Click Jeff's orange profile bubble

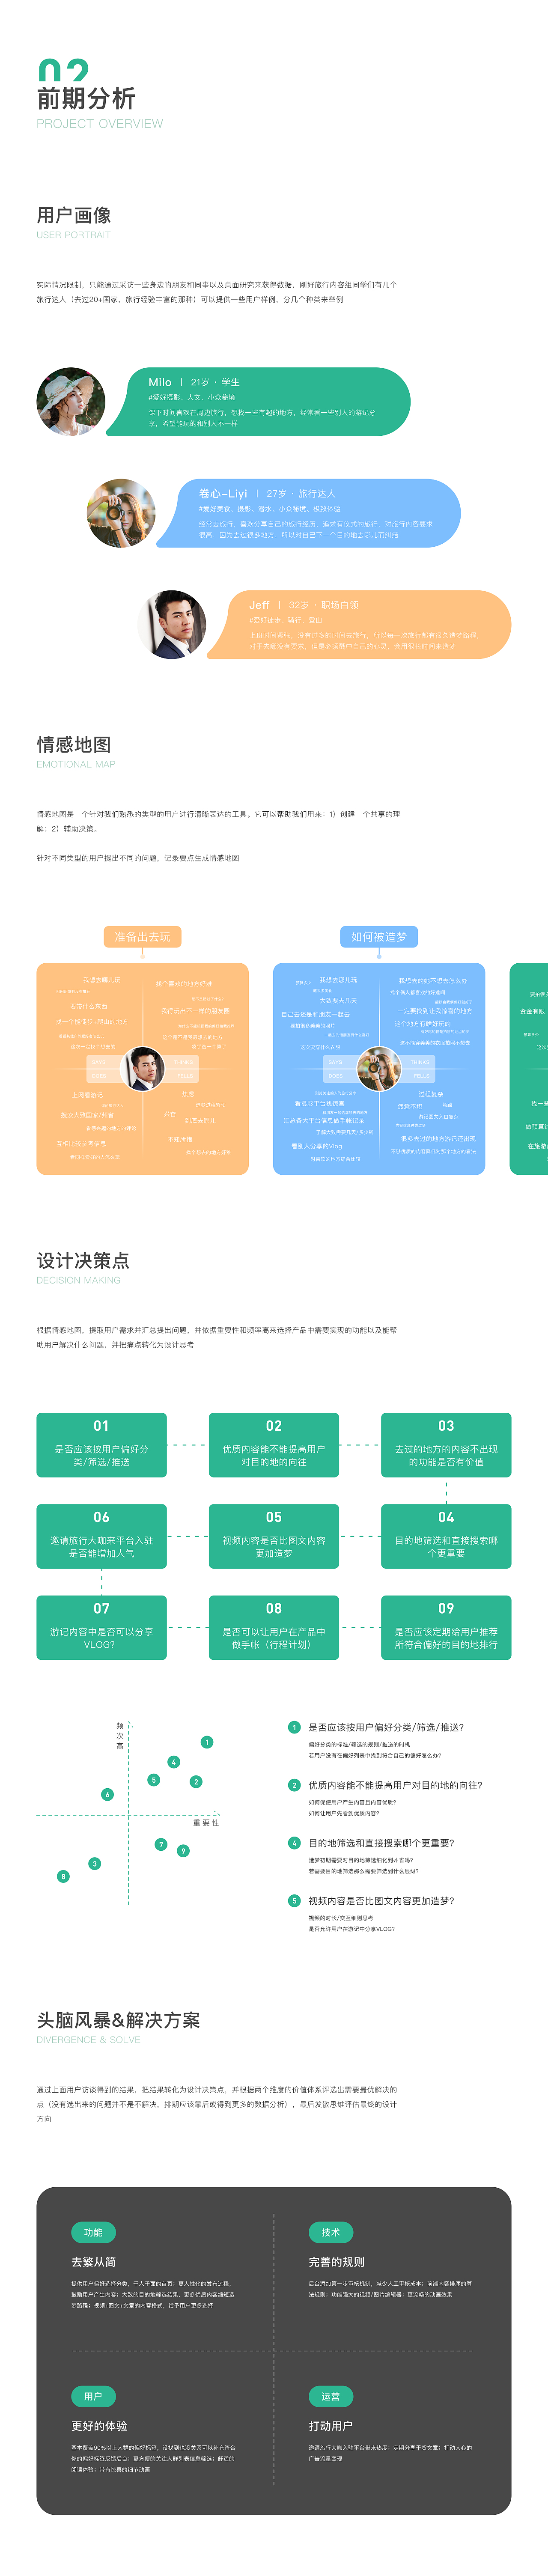click(x=360, y=624)
